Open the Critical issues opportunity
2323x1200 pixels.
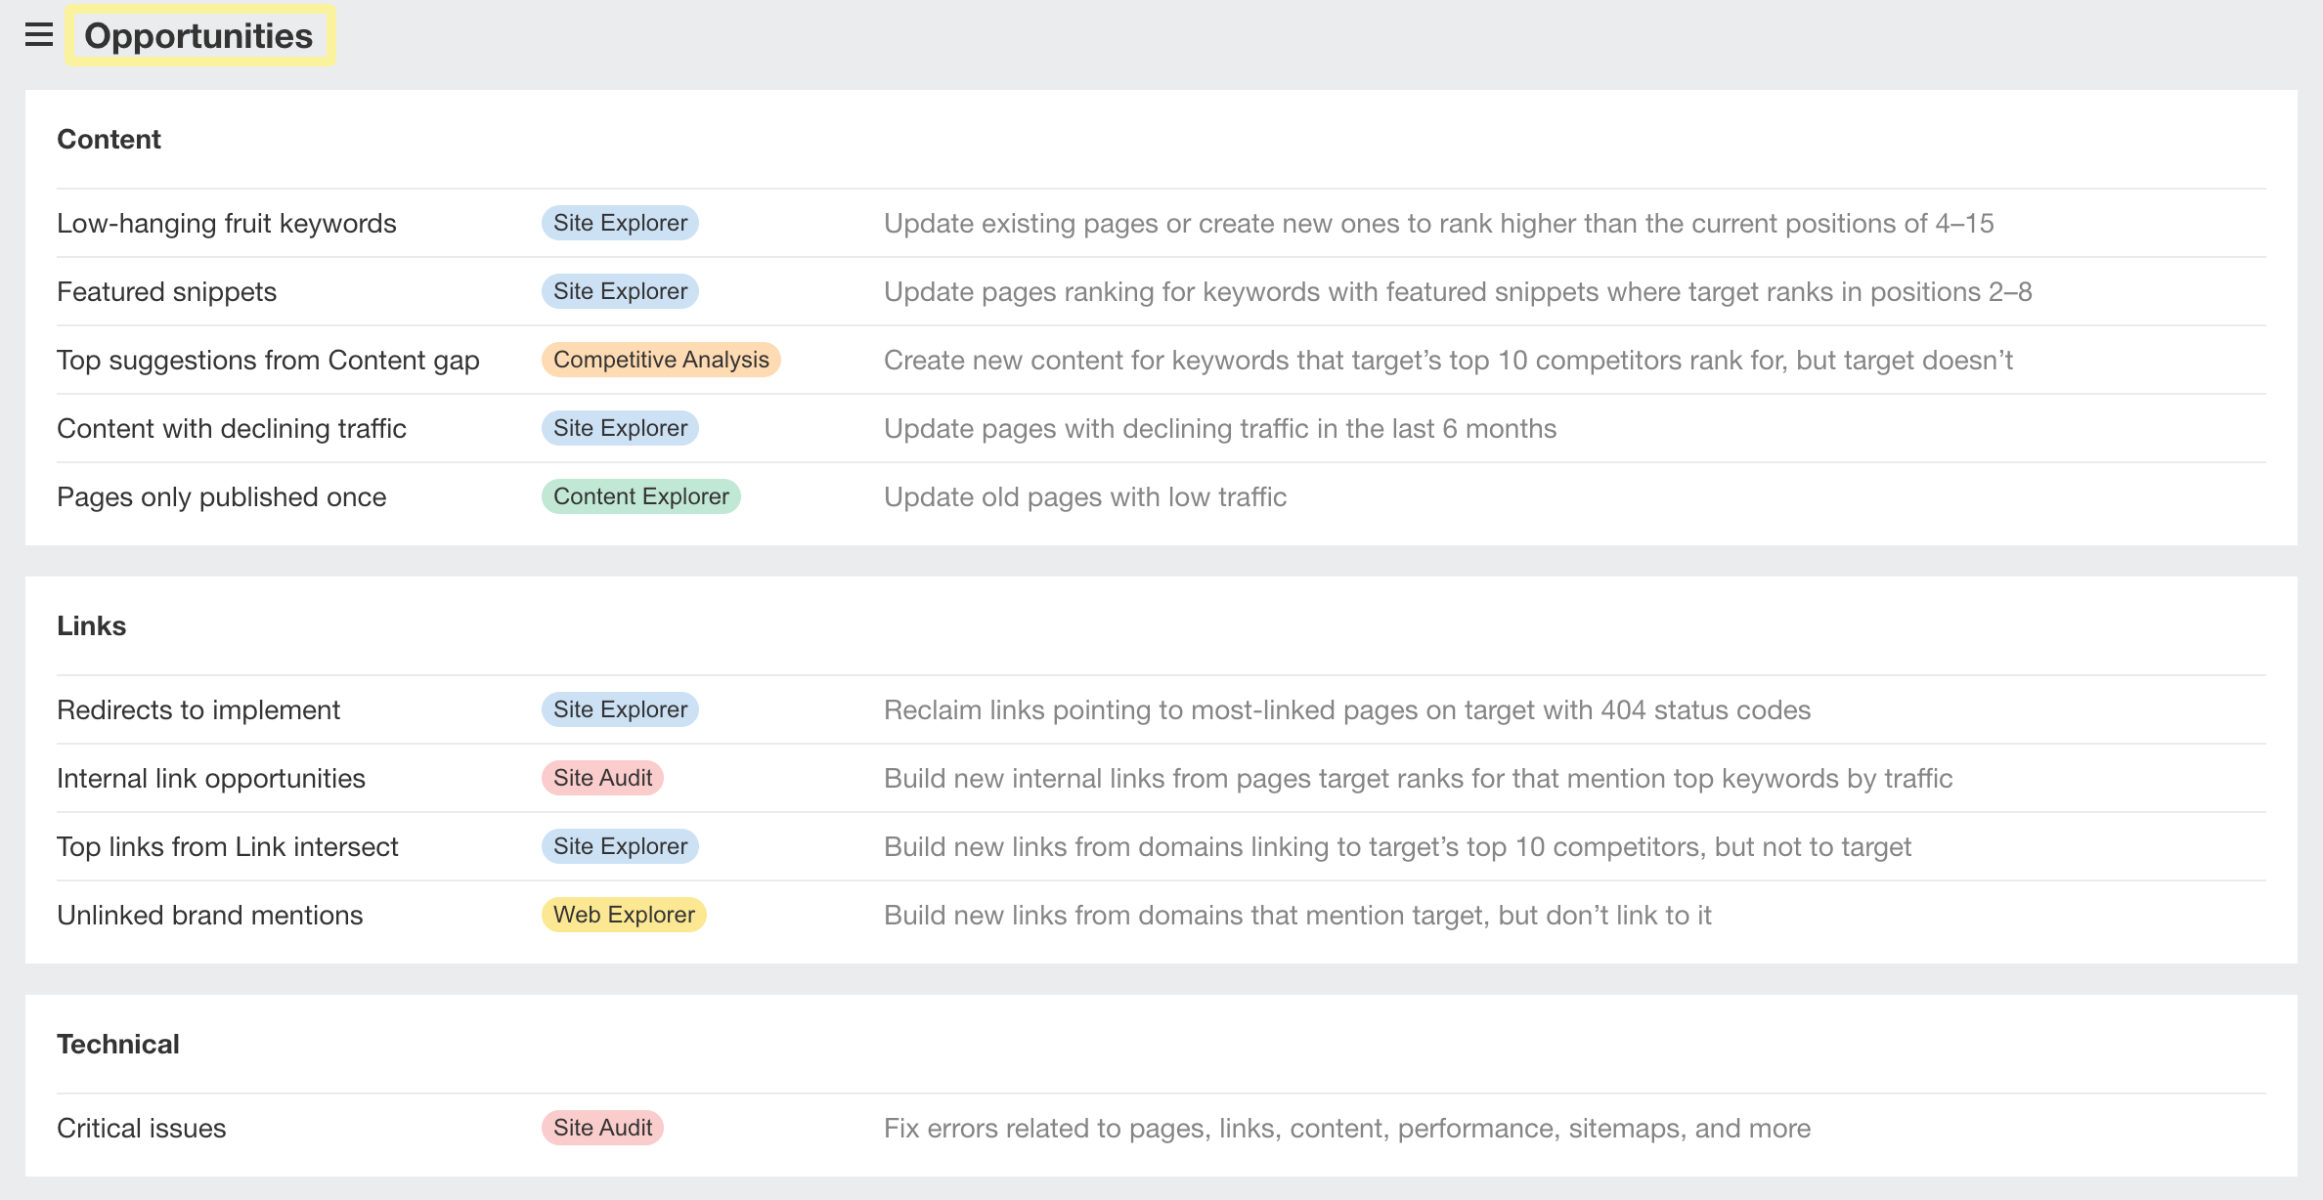point(140,1127)
